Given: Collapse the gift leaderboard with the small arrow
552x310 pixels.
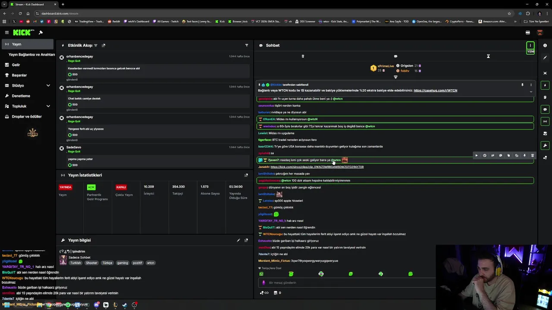Looking at the screenshot, I should point(395,77).
